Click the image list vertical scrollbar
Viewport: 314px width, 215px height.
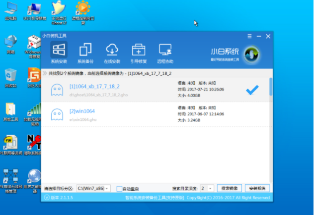tap(271, 87)
